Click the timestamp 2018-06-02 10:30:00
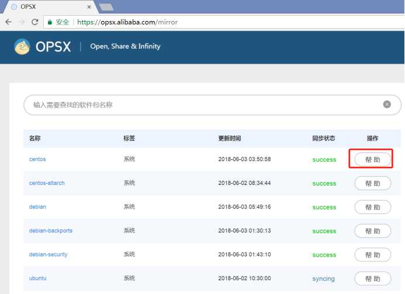405x294 pixels. pyautogui.click(x=244, y=278)
